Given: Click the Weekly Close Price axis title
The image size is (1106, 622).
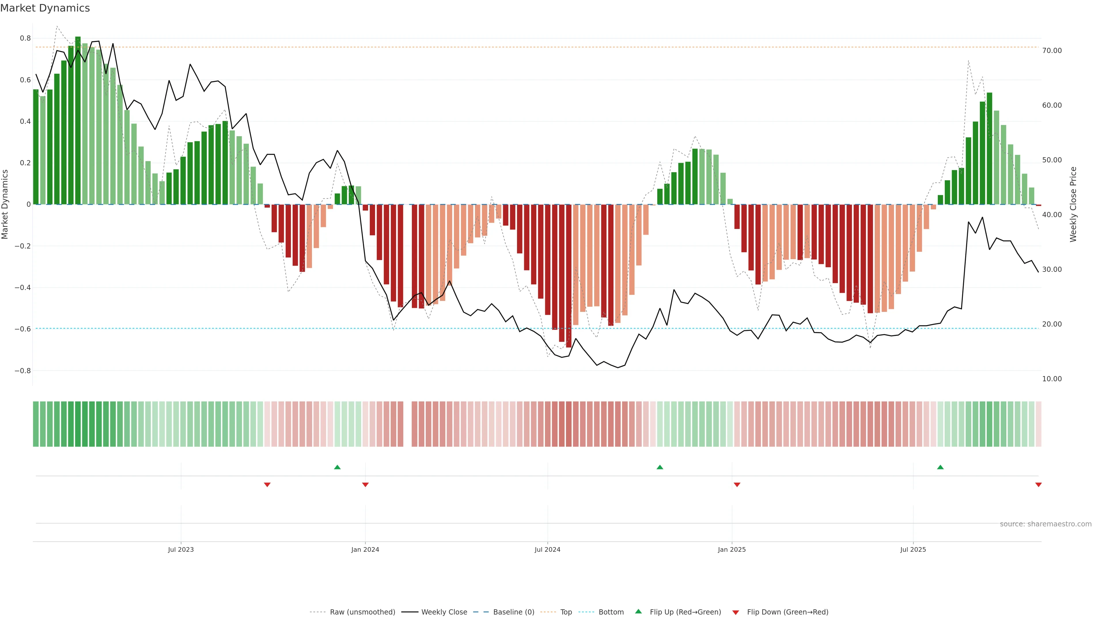Looking at the screenshot, I should (1073, 204).
